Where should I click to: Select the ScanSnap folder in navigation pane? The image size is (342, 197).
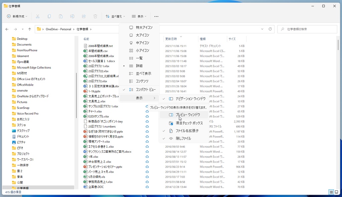click(23, 108)
